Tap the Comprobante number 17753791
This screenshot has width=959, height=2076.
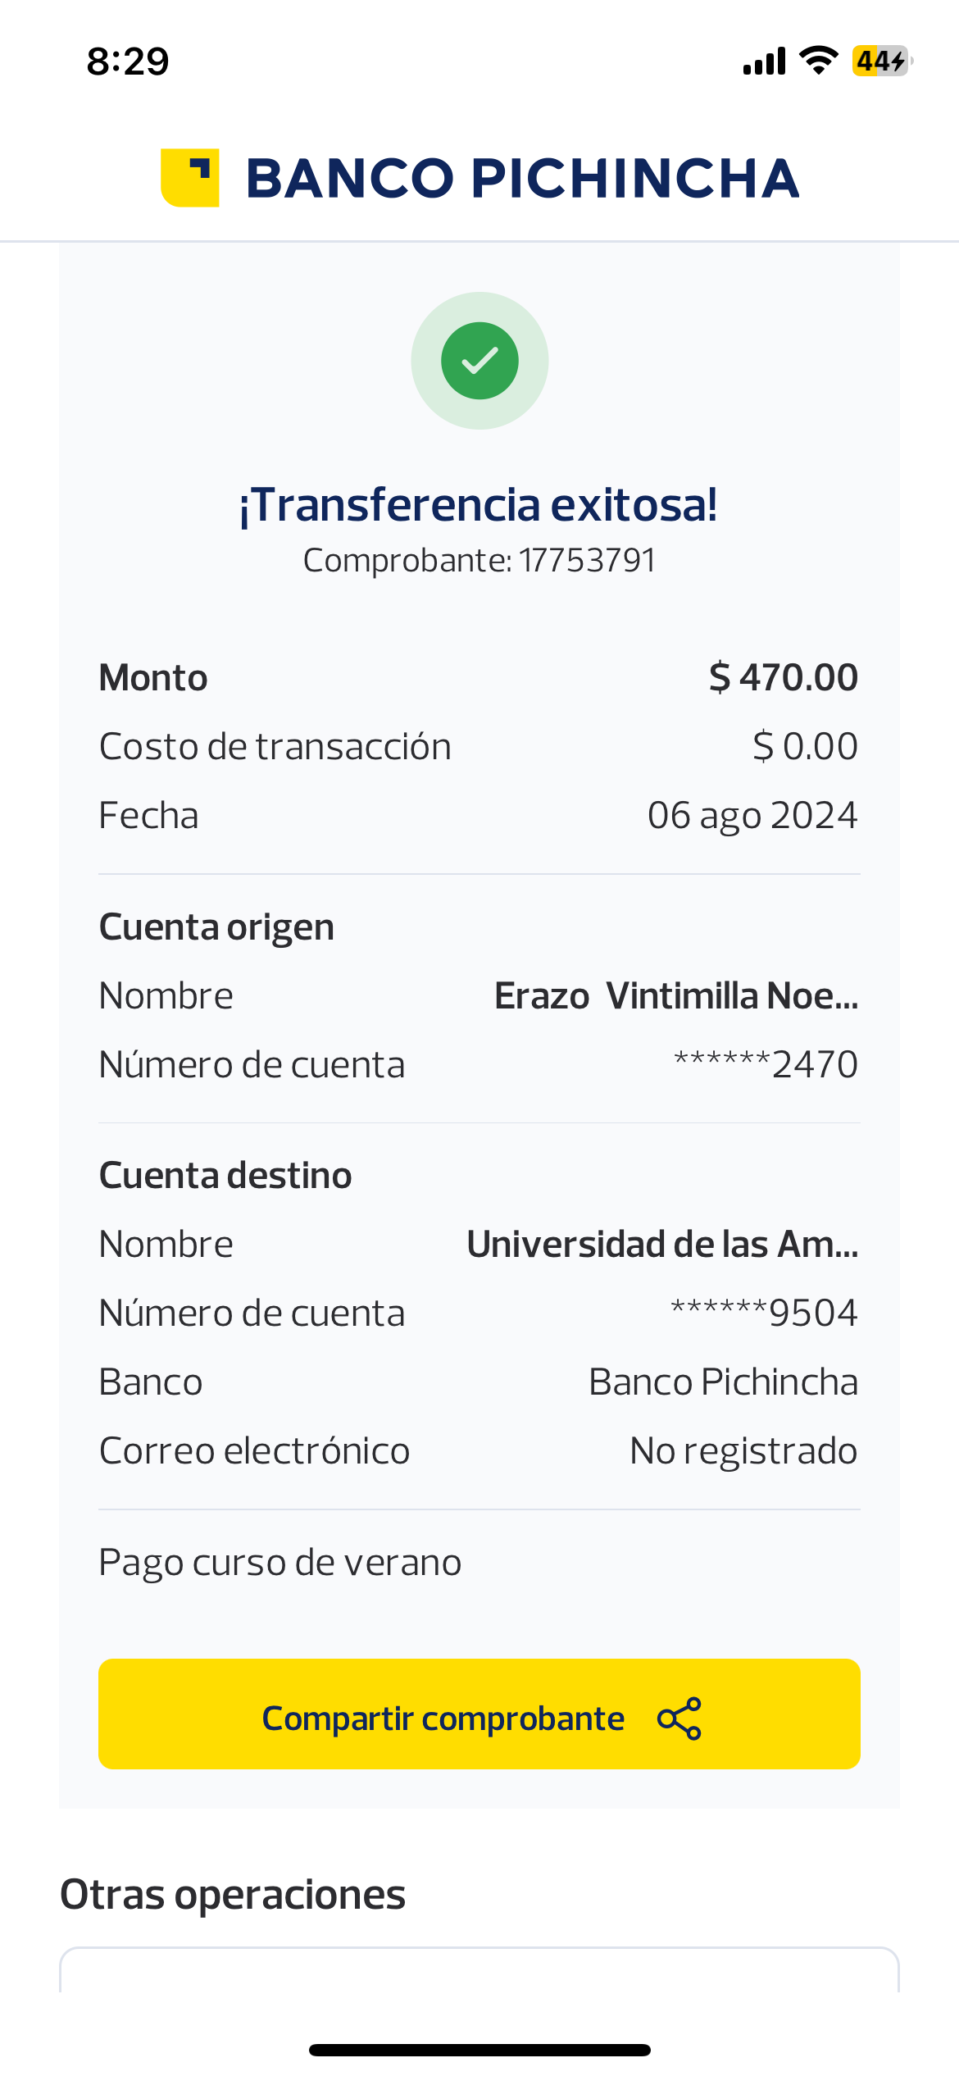pyautogui.click(x=587, y=561)
